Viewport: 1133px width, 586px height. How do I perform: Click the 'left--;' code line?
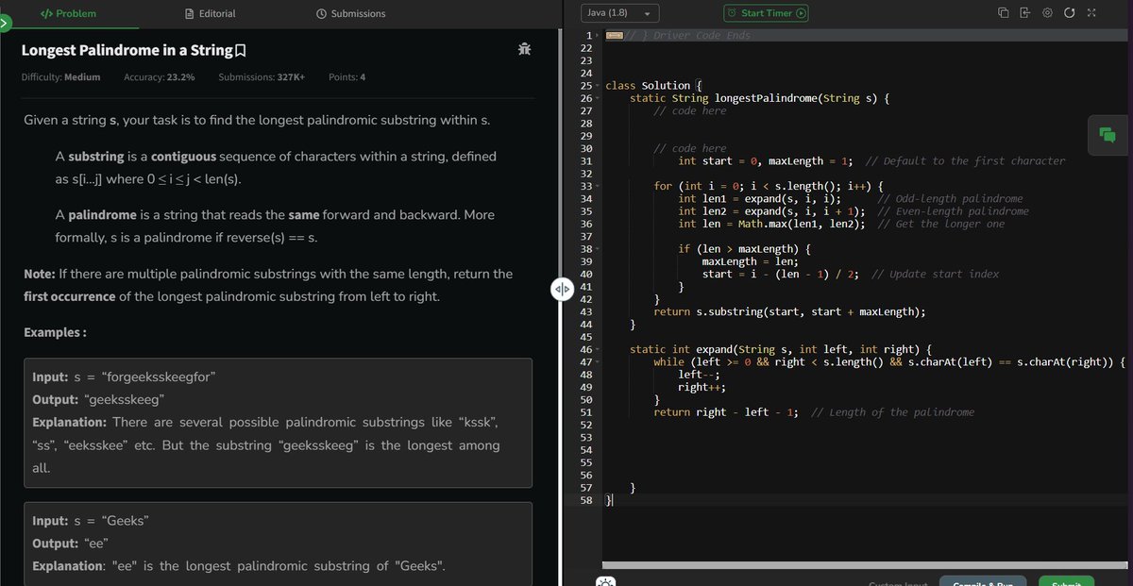[699, 375]
